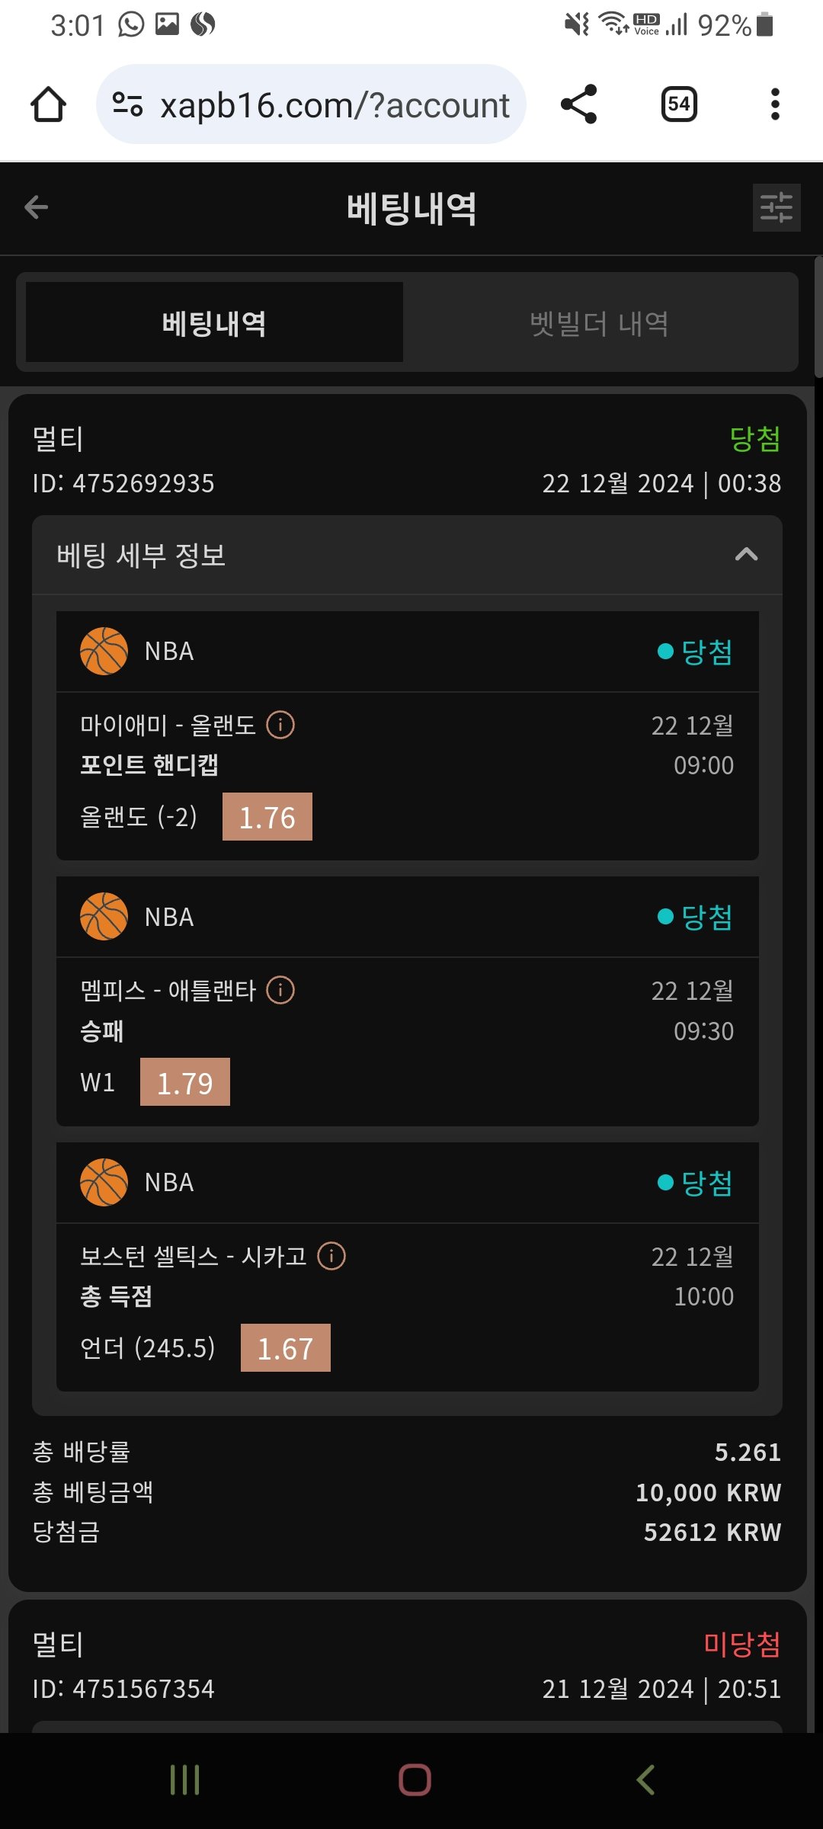The height and width of the screenshot is (1829, 823).
Task: Open the 미당첨 bet ID 4751567354 card
Action: tap(407, 1665)
